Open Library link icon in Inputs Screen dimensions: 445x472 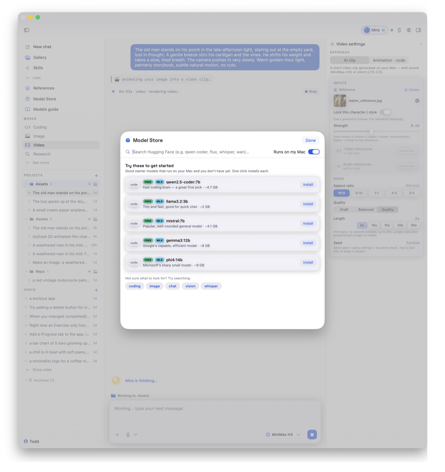tap(406, 90)
